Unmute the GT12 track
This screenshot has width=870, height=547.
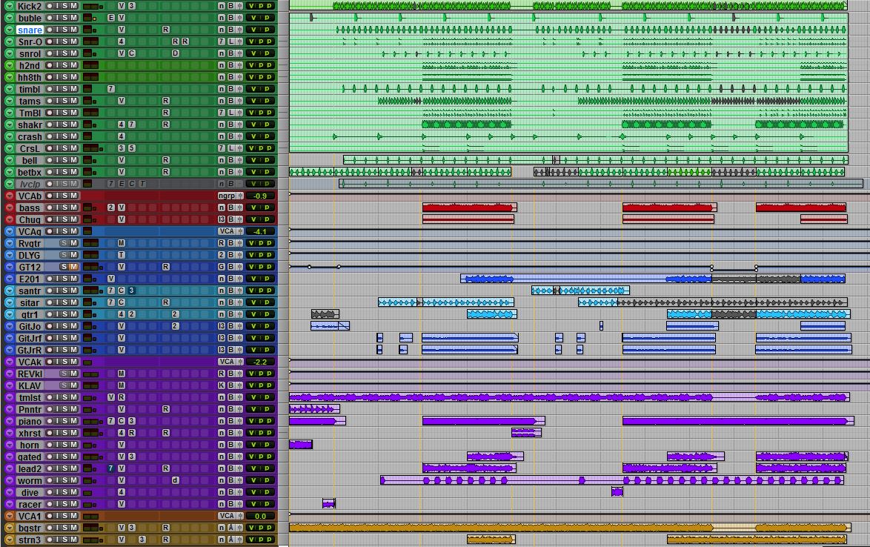click(x=72, y=267)
